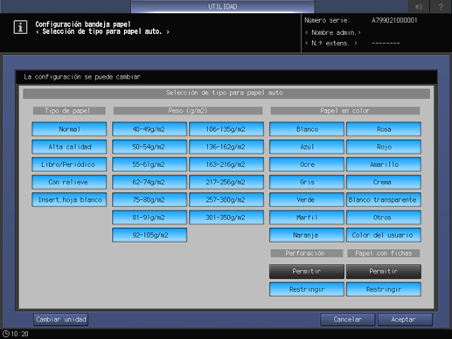Choose Blanco transparente paper color
Screen dimensions: 452x339
pyautogui.click(x=384, y=200)
